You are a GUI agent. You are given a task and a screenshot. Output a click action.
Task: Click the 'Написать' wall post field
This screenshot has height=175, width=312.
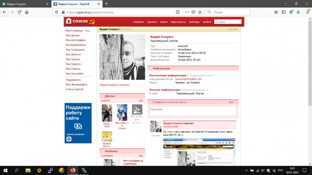(193, 111)
